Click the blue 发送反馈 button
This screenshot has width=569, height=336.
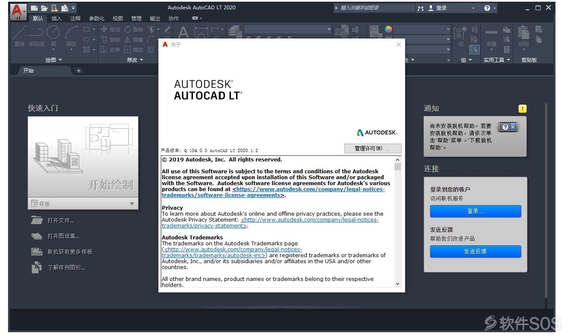click(x=475, y=251)
